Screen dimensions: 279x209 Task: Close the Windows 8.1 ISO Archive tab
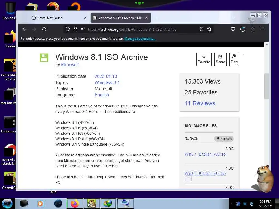(147, 18)
